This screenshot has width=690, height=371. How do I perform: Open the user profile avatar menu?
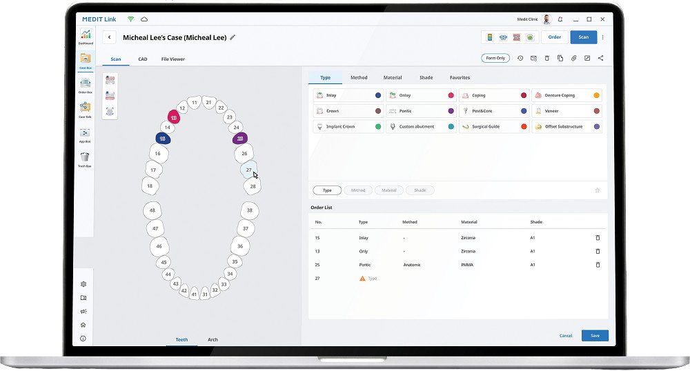click(546, 19)
